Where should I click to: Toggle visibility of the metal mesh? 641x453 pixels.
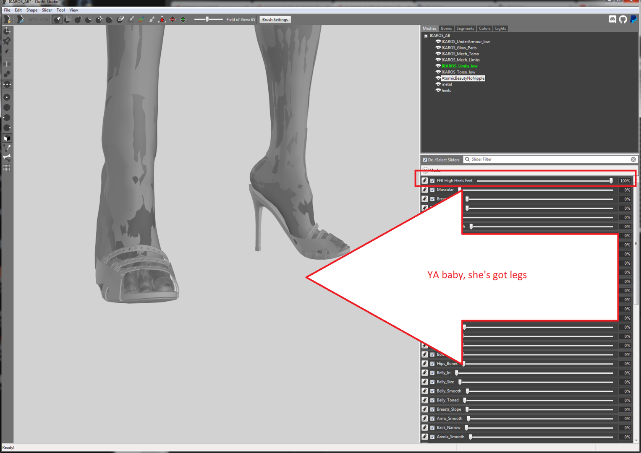[x=438, y=84]
